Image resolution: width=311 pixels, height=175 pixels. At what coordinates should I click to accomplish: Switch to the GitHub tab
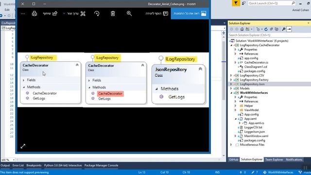pyautogui.click(x=233, y=160)
